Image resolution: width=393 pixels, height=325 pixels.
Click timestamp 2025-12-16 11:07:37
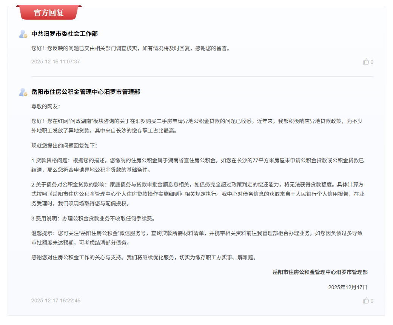(x=55, y=62)
